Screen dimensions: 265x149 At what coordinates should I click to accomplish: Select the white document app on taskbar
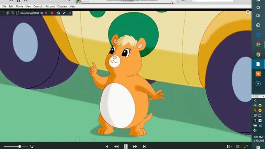point(258,64)
